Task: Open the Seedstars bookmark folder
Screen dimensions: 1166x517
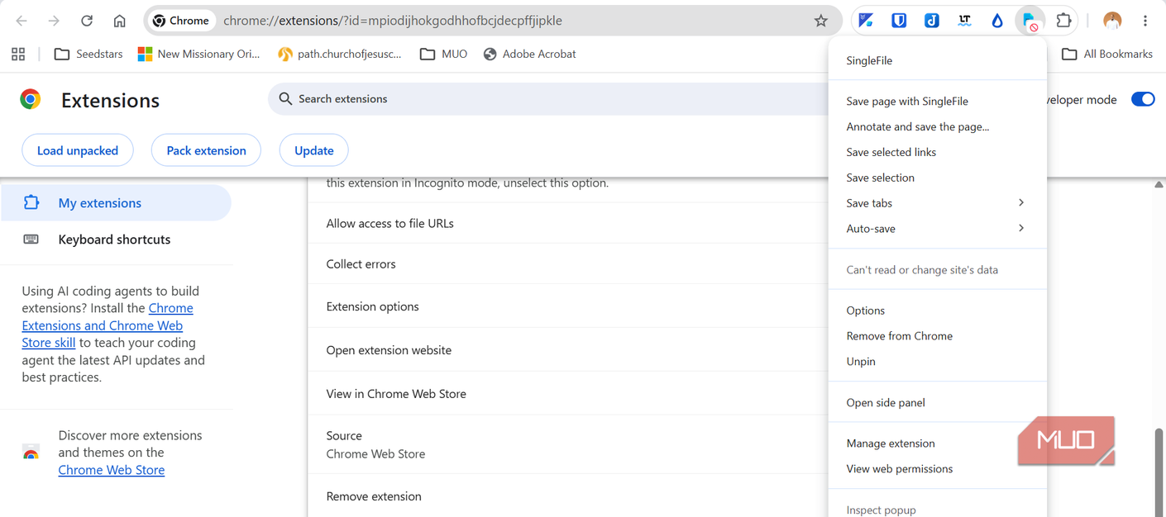Action: point(88,54)
